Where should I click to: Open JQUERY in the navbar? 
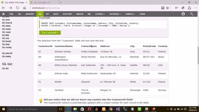(56, 14)
